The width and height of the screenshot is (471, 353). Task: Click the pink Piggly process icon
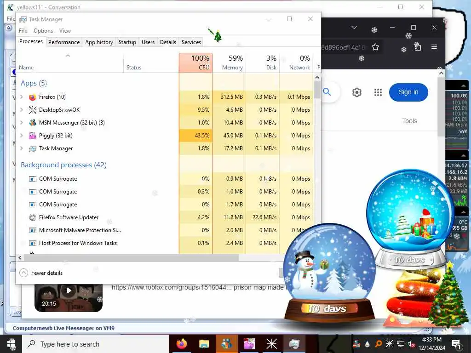click(x=33, y=136)
